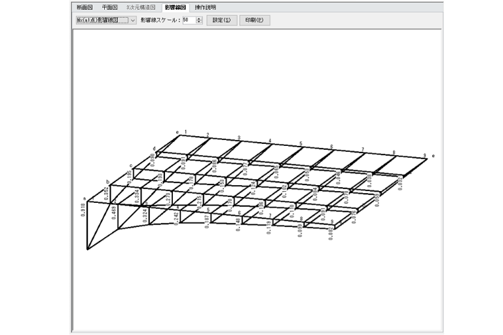Click node label "d" in the diagram
The height and width of the screenshot is (335, 503).
(155, 149)
